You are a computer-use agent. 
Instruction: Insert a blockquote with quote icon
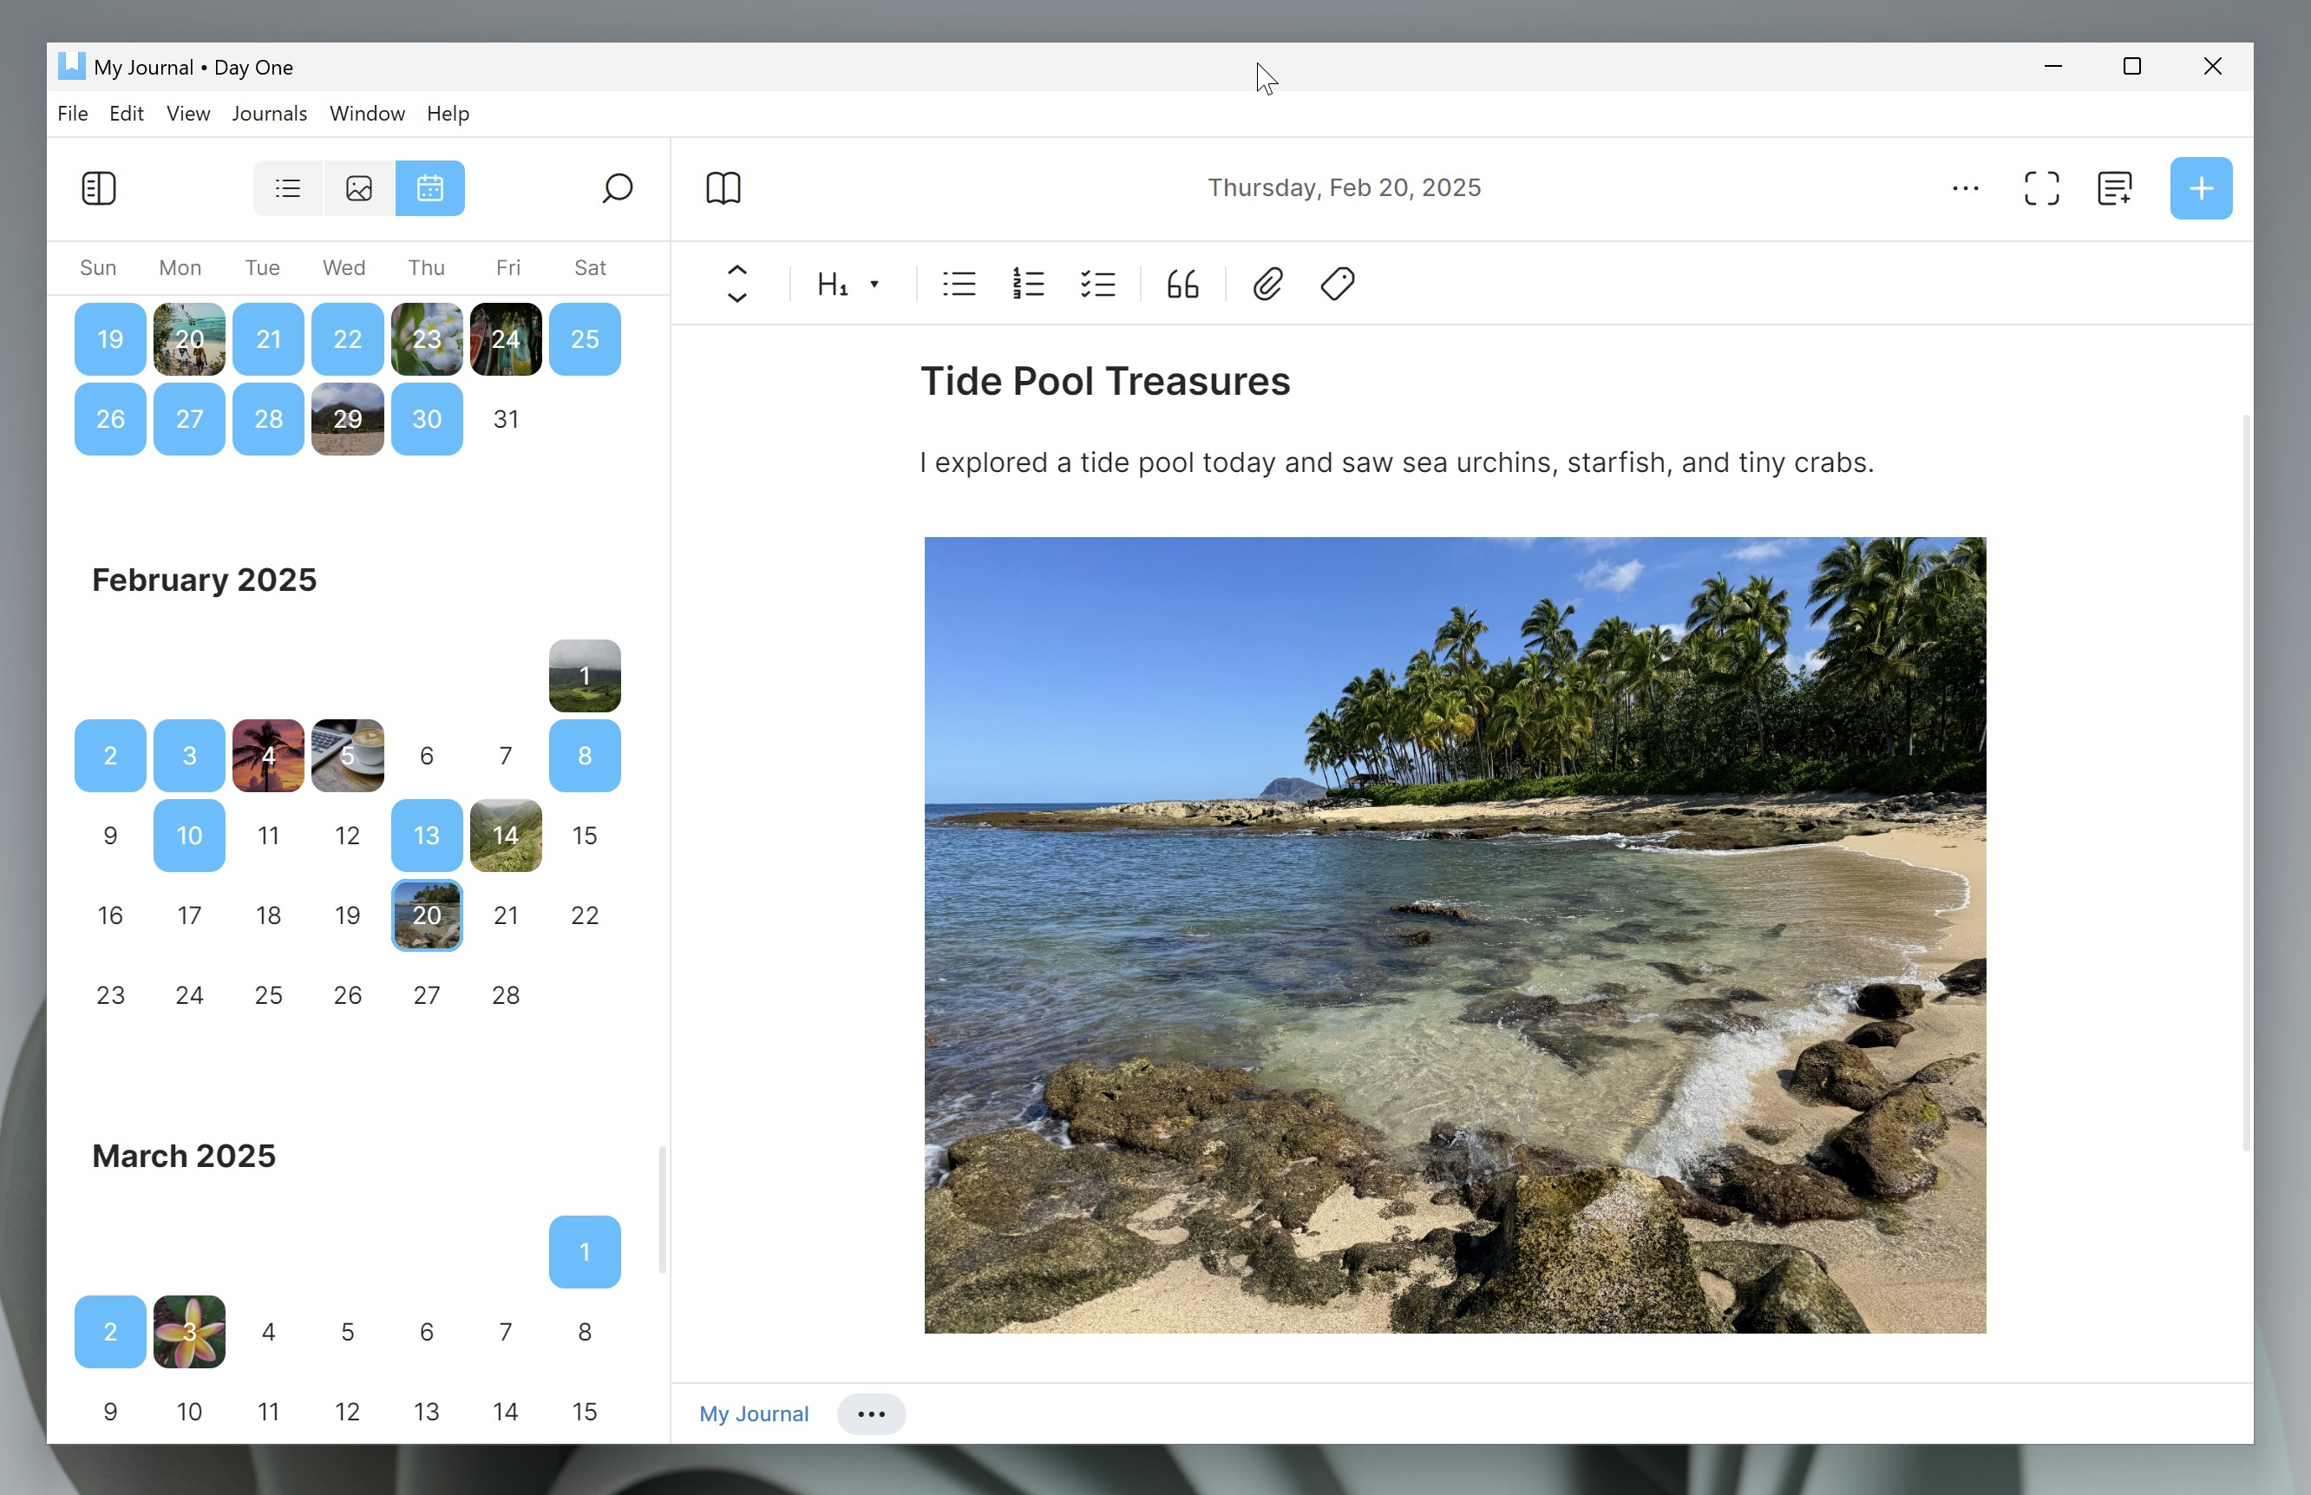(1182, 284)
